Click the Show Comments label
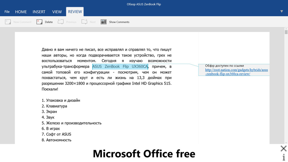Image resolution: width=288 pixels, height=162 pixels. tap(119, 22)
